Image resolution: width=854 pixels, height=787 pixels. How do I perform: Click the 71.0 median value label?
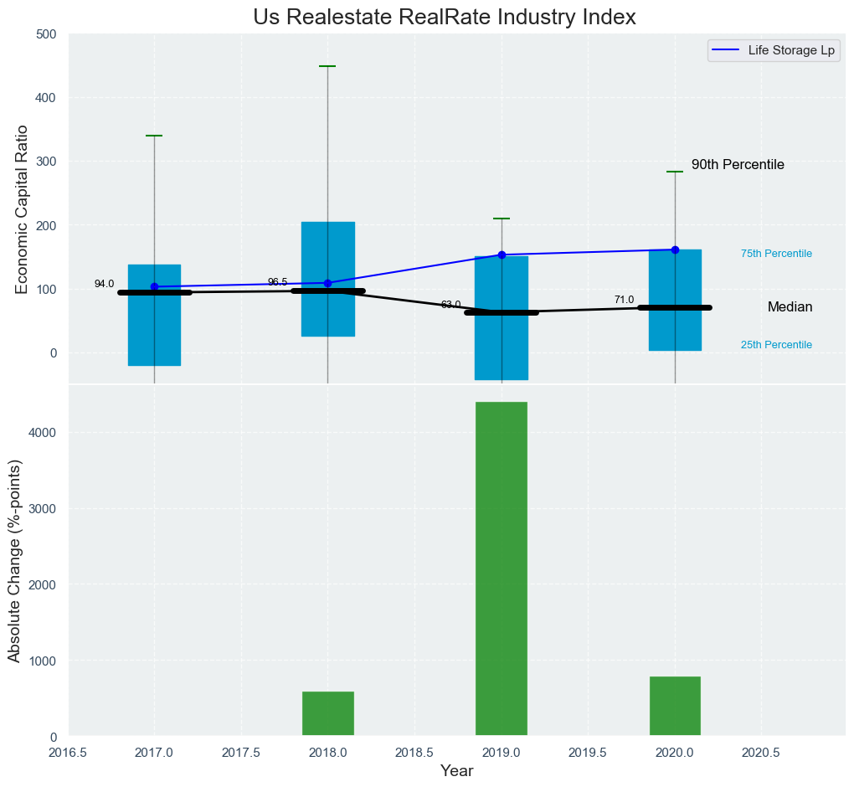click(x=624, y=300)
